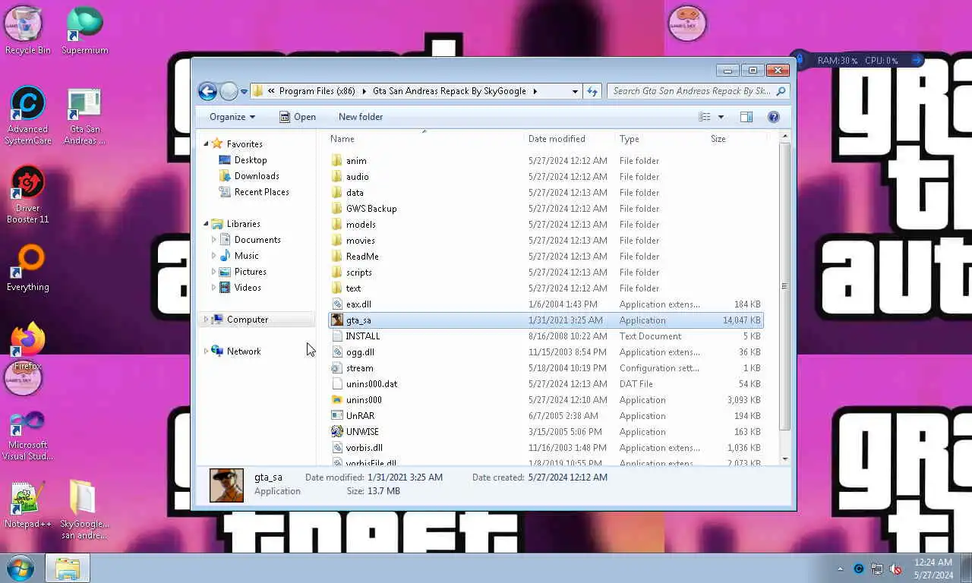Open Windows Start menu orb
This screenshot has width=972, height=583.
[21, 568]
